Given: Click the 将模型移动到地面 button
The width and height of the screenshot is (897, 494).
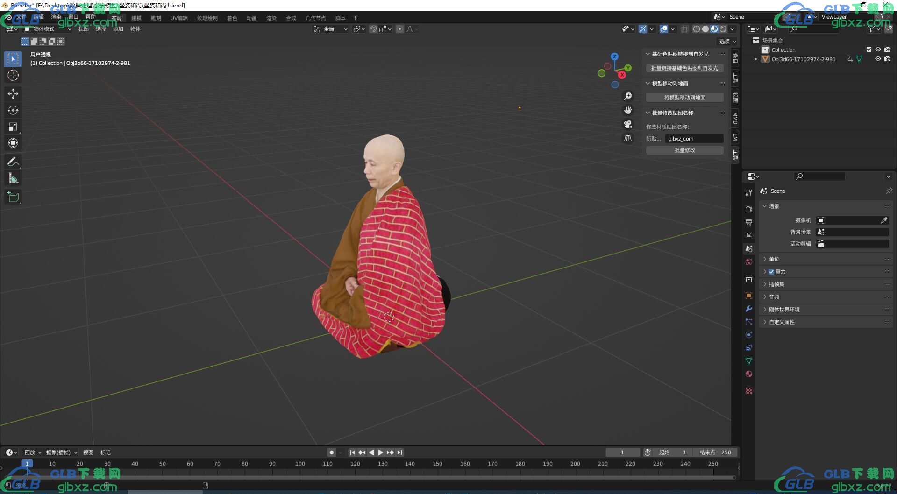Looking at the screenshot, I should [x=684, y=98].
